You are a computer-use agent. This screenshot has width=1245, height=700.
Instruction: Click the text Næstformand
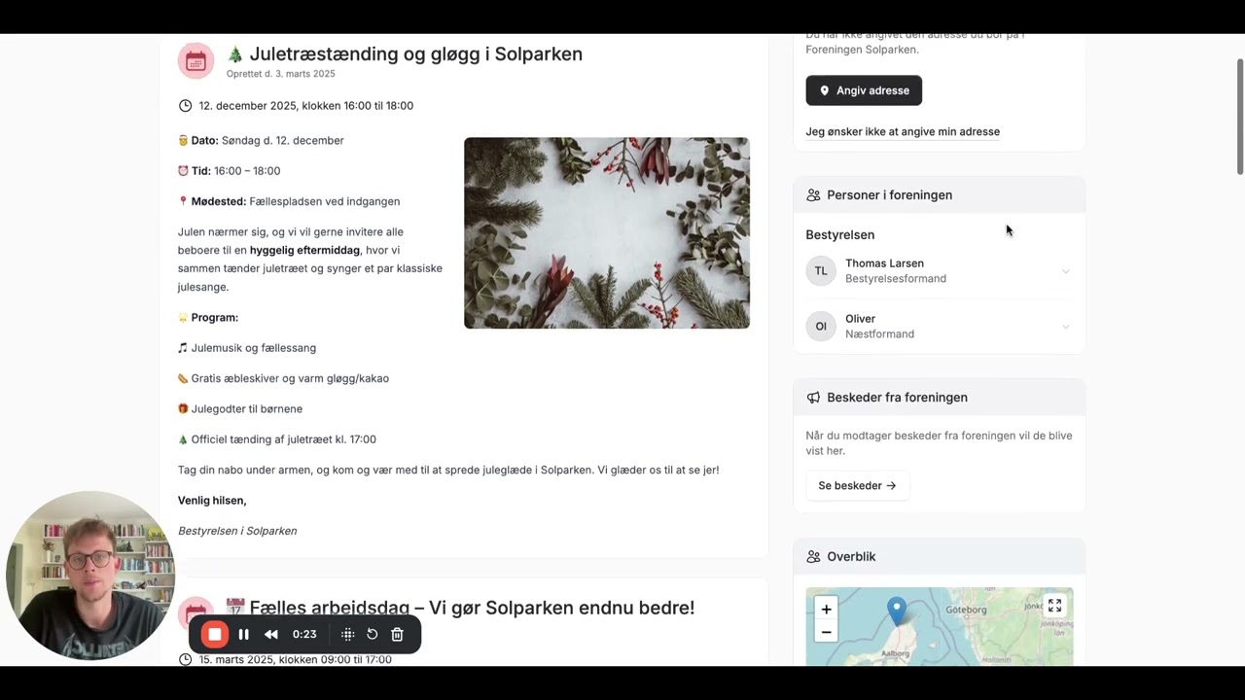pos(879,334)
